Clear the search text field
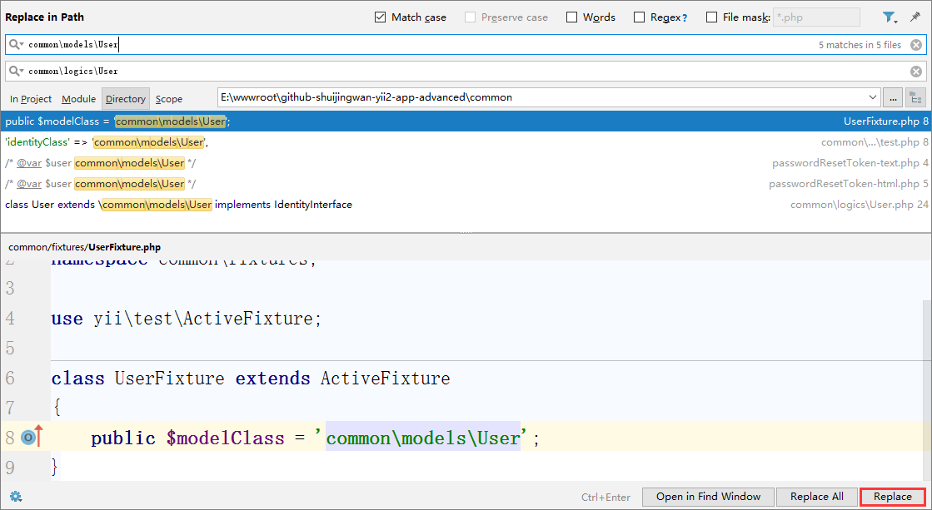Image resolution: width=932 pixels, height=510 pixels. 915,45
